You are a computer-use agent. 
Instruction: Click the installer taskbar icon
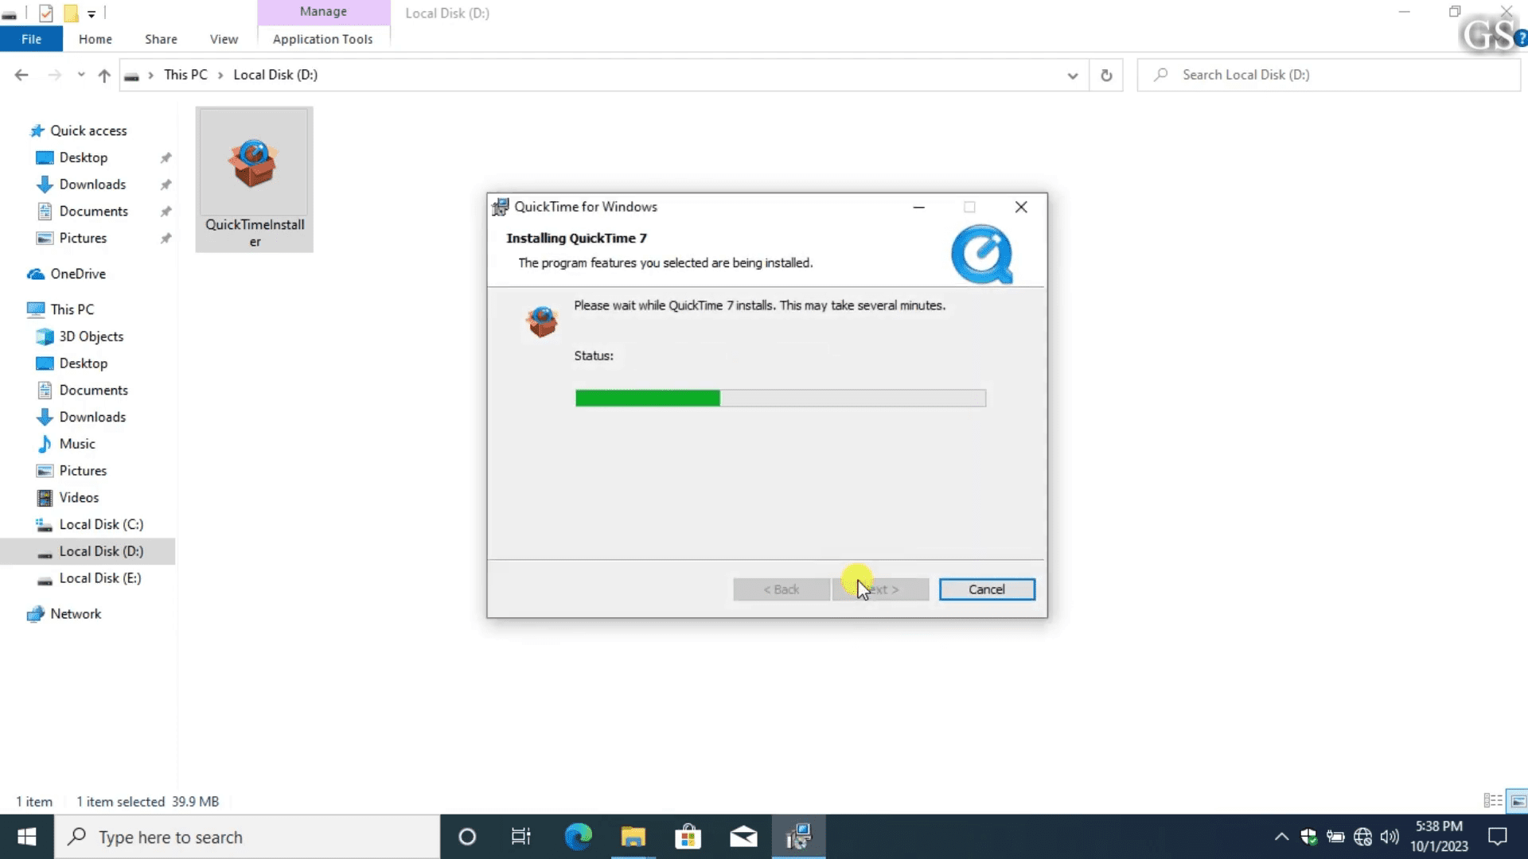pyautogui.click(x=798, y=837)
